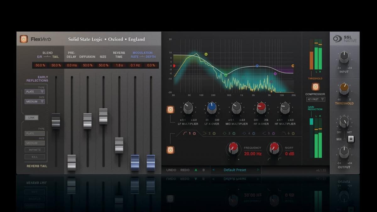
Task: Select comparison slot B
Action: 204,170
